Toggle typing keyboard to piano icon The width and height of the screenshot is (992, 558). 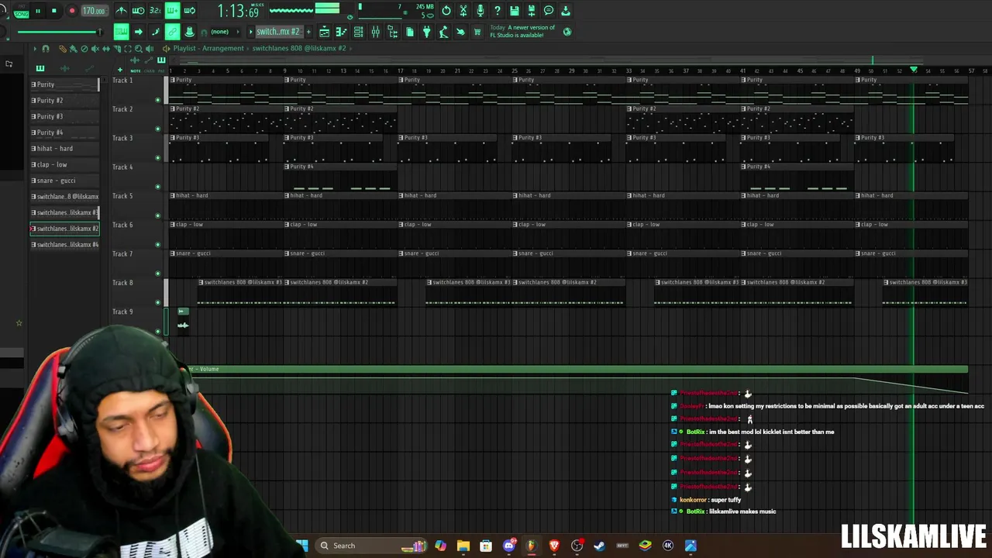[x=121, y=32]
